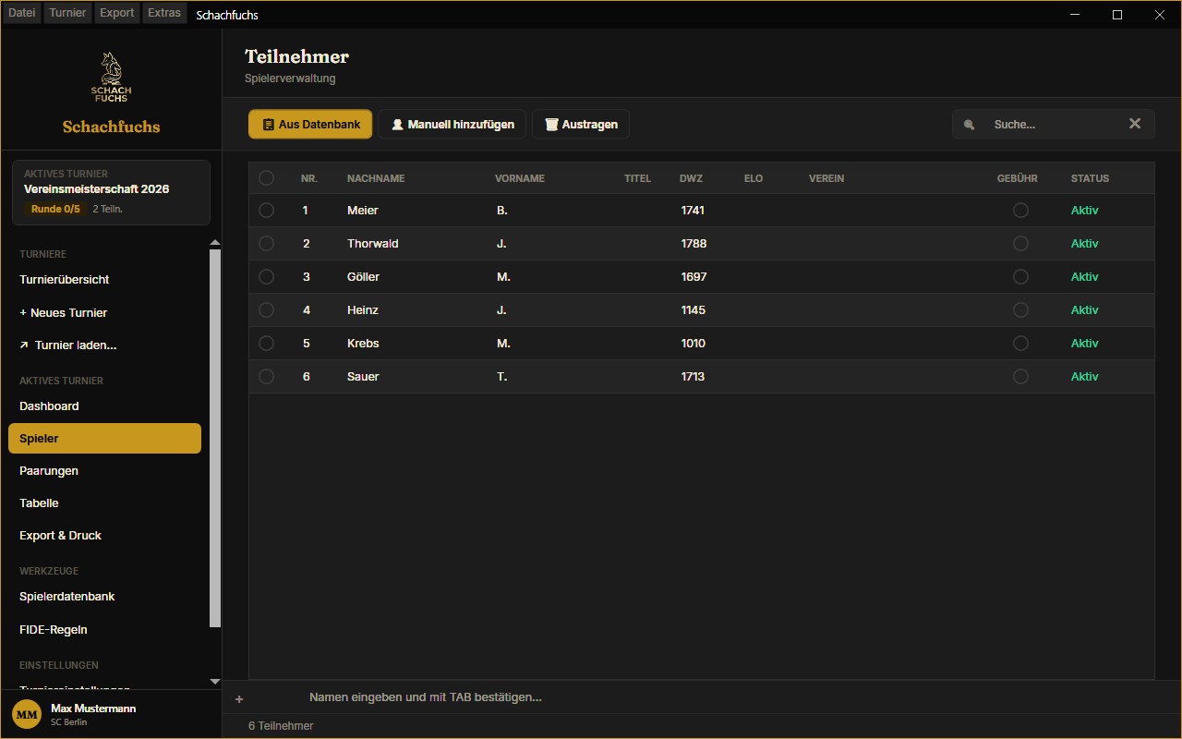Open the Extras menu
Screen dimensions: 1182x739
164,13
